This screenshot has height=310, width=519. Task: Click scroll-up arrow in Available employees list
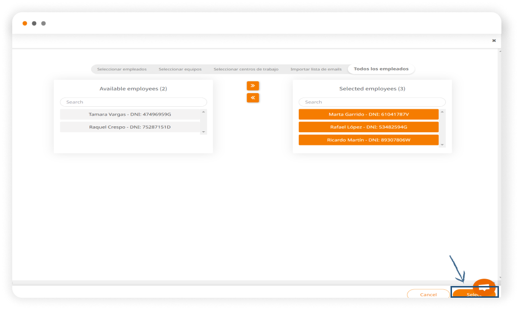[x=204, y=112]
